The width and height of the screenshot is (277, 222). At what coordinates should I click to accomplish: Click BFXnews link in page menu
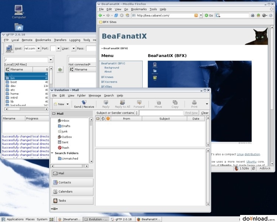(x=107, y=77)
